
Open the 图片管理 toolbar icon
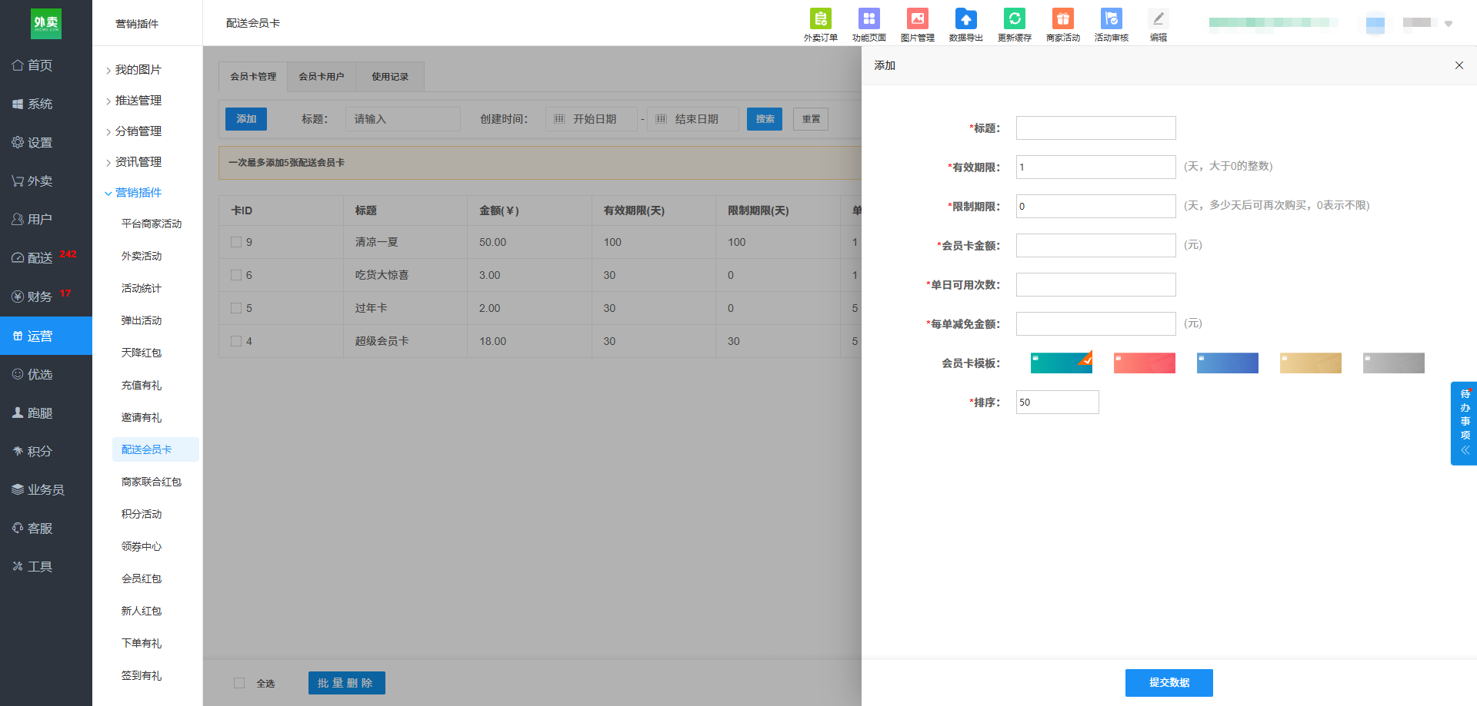coord(917,18)
